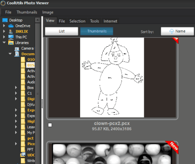Select the High folder in tree
The width and height of the screenshot is (195, 164).
(31, 122)
